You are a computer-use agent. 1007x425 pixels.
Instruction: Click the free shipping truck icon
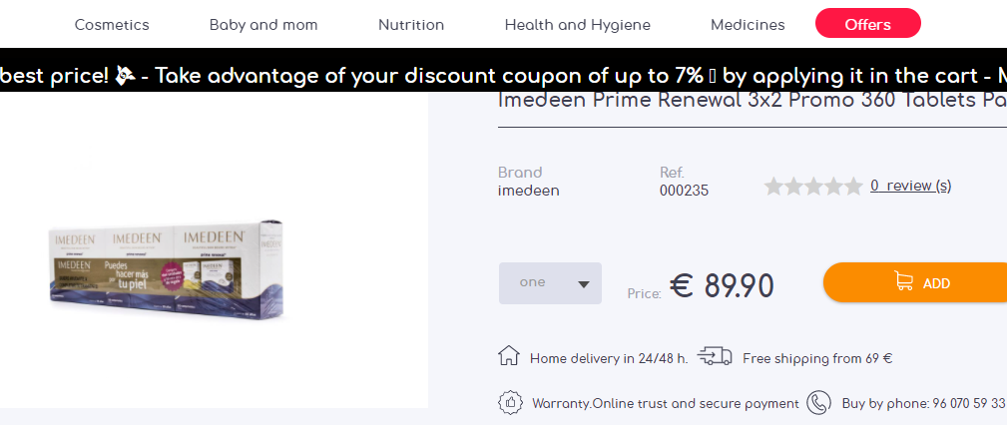[715, 356]
